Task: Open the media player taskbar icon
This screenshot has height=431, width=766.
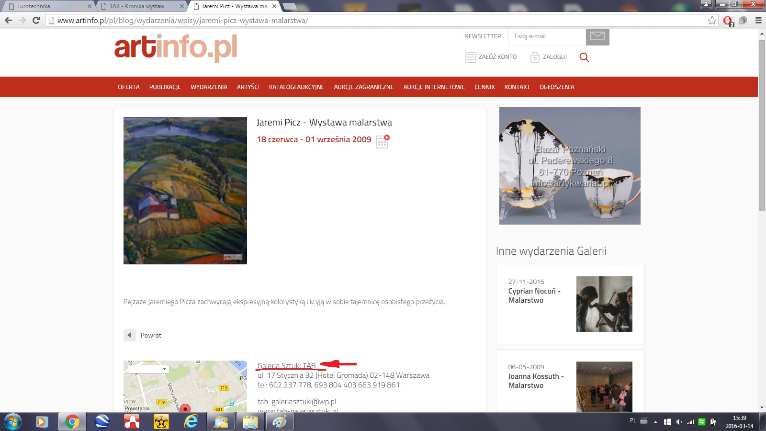Action: pos(42,422)
